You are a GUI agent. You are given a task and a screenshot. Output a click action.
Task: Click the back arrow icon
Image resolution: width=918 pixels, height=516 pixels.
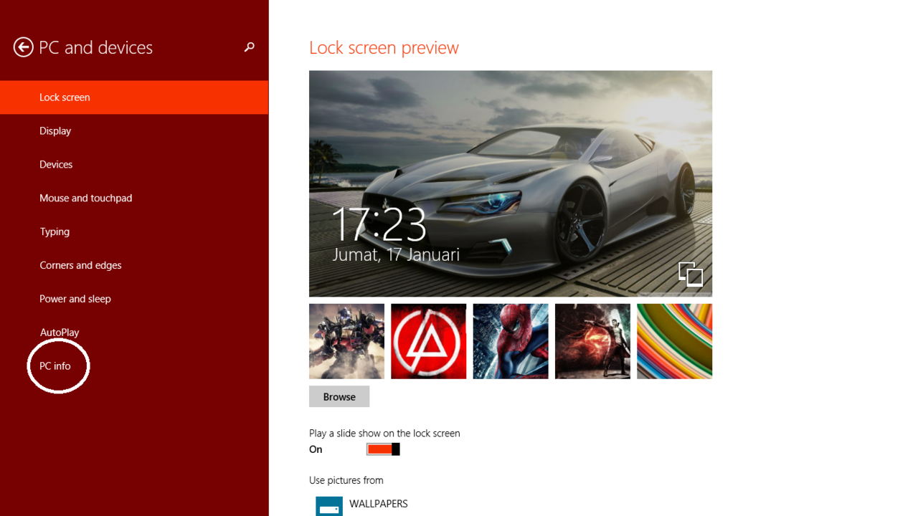coord(23,47)
